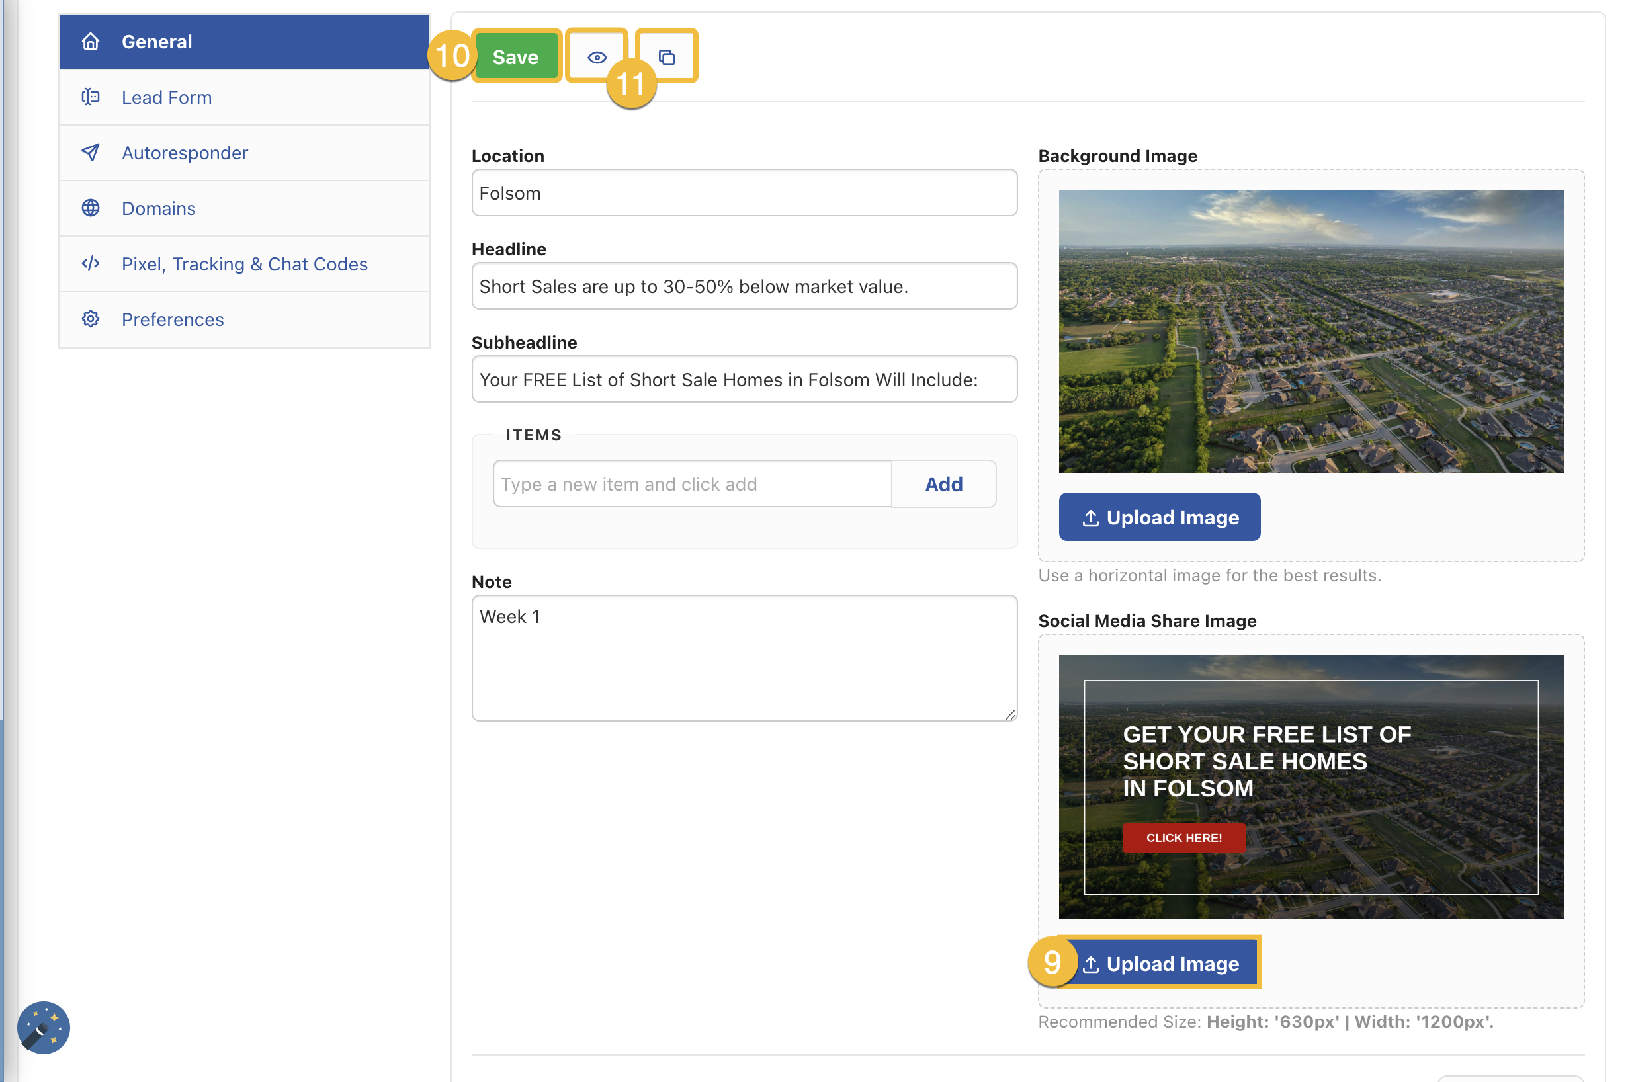Focus the Headline text field
Screen dimensions: 1630x1082
pyautogui.click(x=744, y=286)
